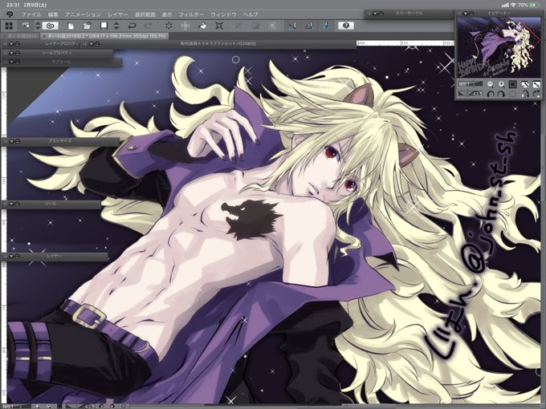The width and height of the screenshot is (546, 409).
Task: Open the アニメーション (Animation) menu
Action: 83,14
